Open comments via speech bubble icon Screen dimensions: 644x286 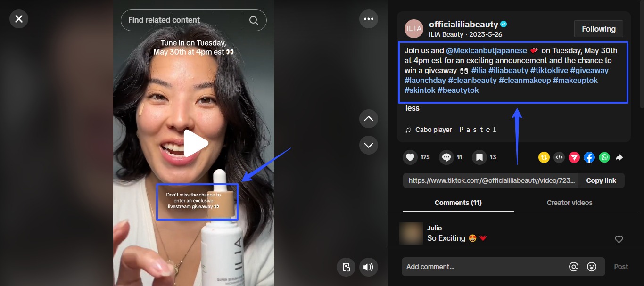click(x=446, y=157)
